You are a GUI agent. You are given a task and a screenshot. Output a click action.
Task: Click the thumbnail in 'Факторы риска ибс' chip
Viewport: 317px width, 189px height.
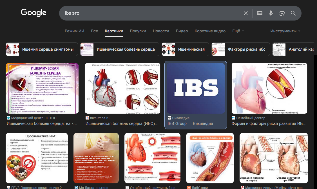pyautogui.click(x=218, y=49)
